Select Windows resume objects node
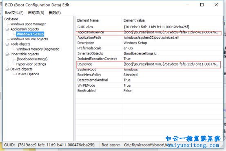This screenshot has height=151, width=226. click(29, 39)
